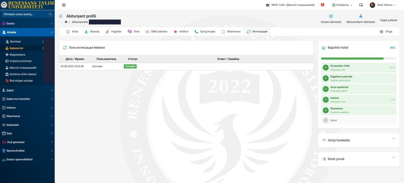Click Ma'lumotlarni tahrirlash label
Image resolution: width=404 pixels, height=183 pixels.
[x=361, y=22]
